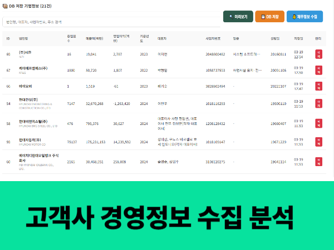334x250 pixels.
Task: Click the 사업자번호 column header
Action: pyautogui.click(x=213, y=38)
